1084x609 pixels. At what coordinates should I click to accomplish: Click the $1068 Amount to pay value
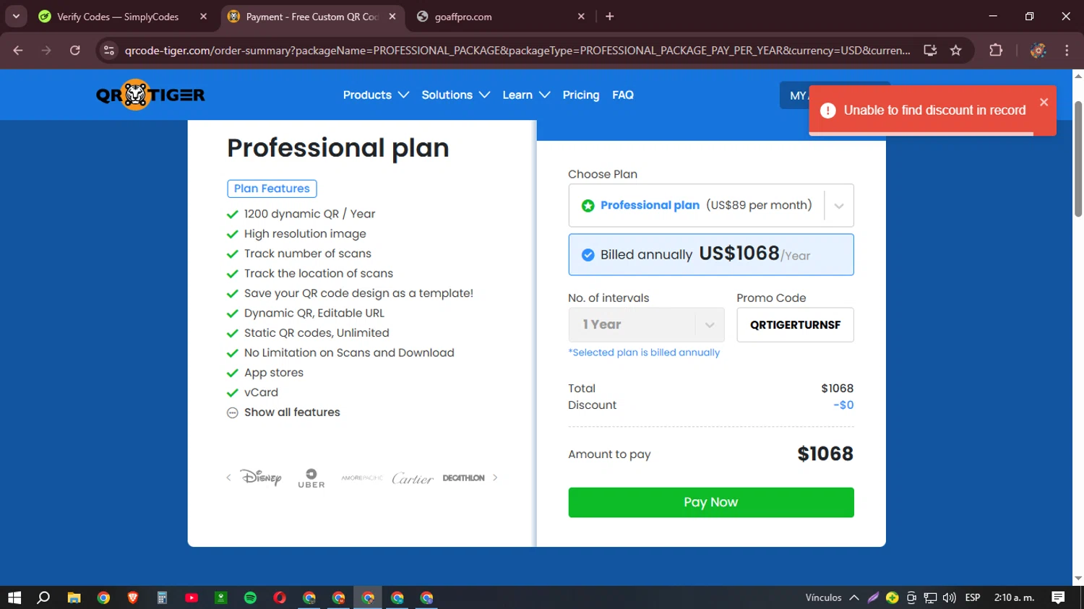tap(825, 454)
